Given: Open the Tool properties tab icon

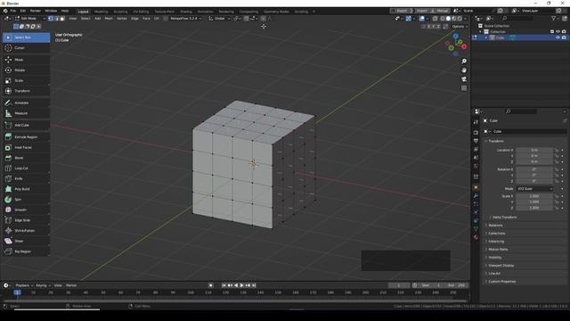Looking at the screenshot, I should (476, 122).
